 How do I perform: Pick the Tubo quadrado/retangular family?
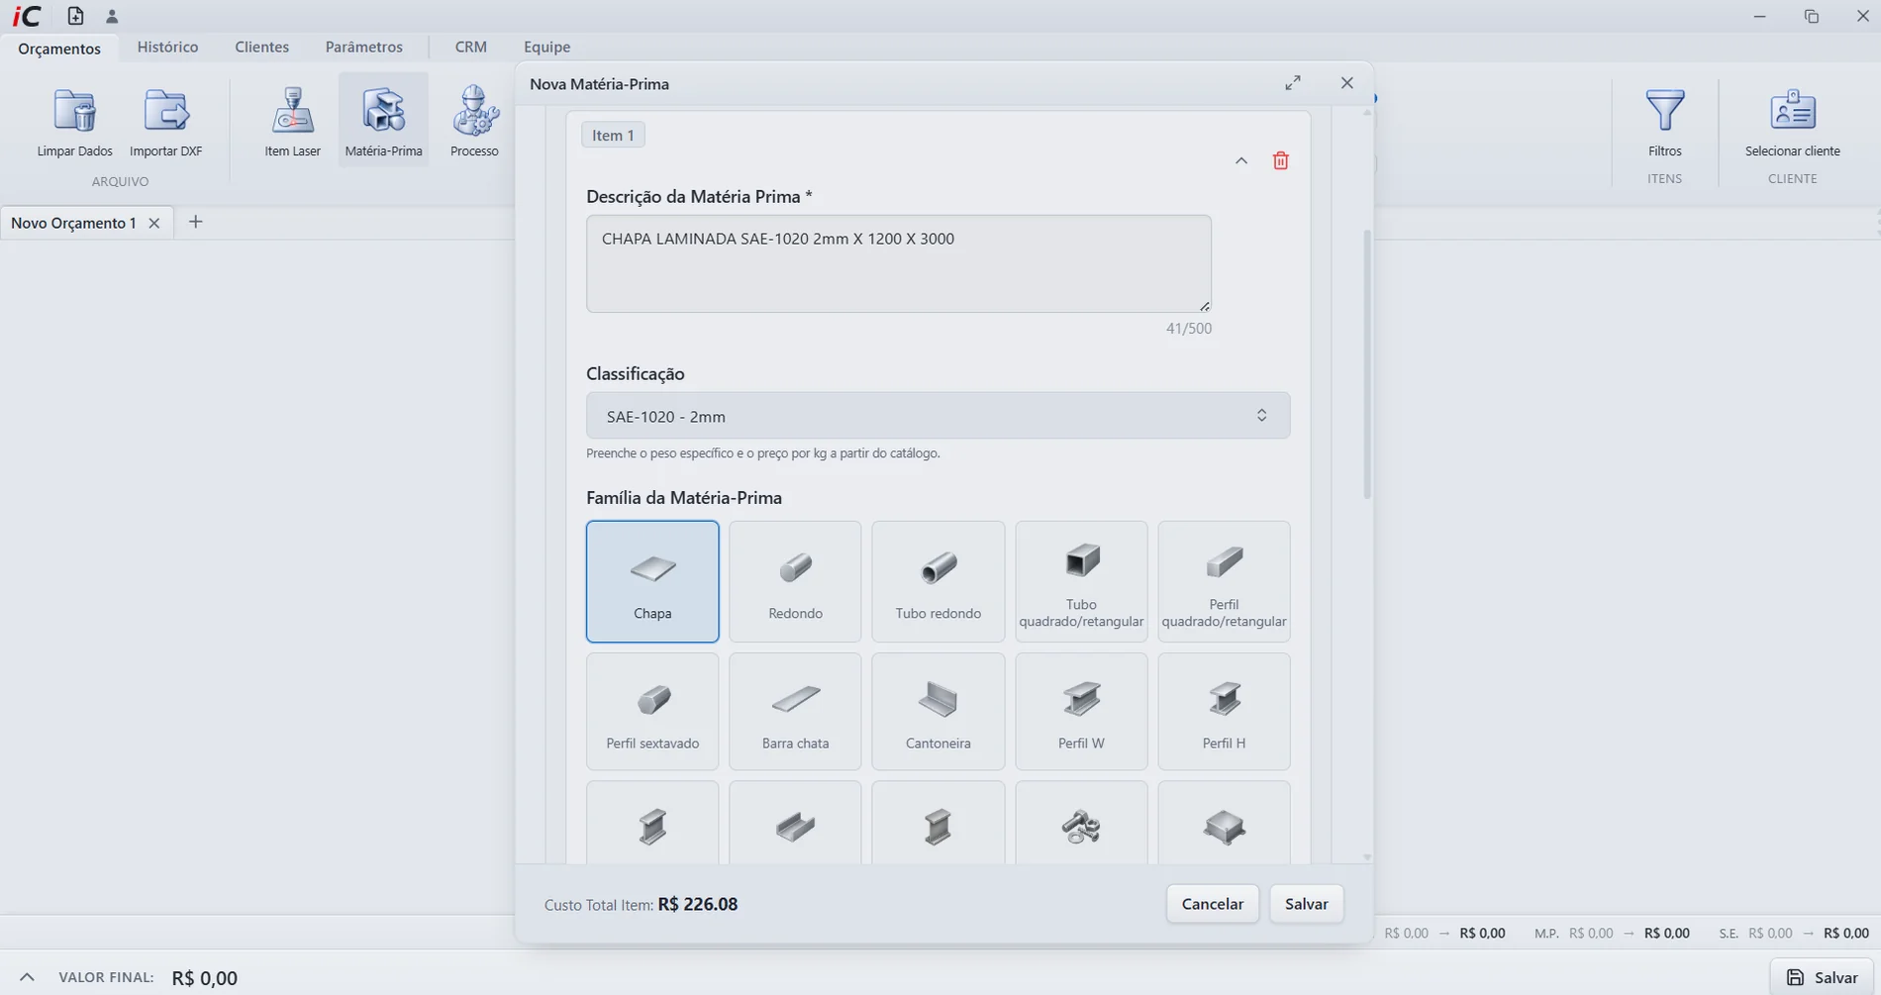(1081, 581)
